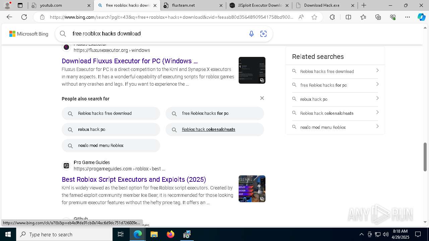This screenshot has width=429, height=241.
Task: Click the Bing search query text field
Action: click(x=158, y=33)
